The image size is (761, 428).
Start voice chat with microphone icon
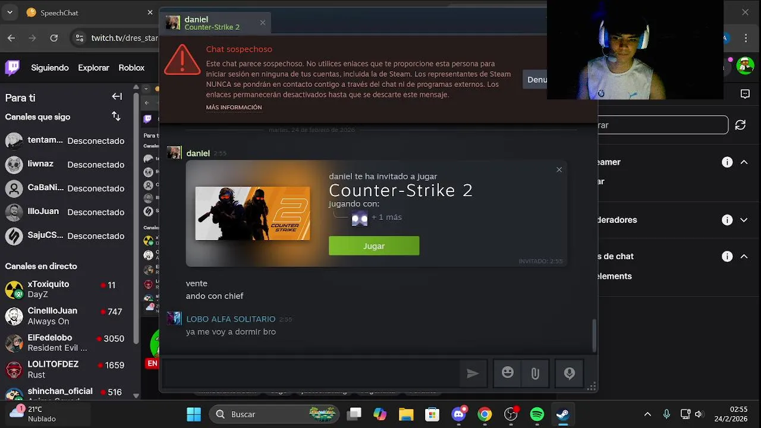[569, 373]
